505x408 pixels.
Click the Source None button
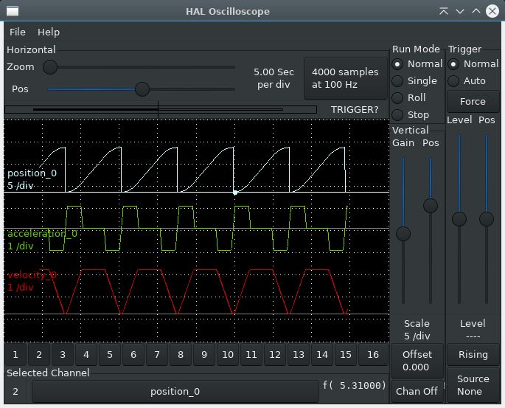coord(473,385)
